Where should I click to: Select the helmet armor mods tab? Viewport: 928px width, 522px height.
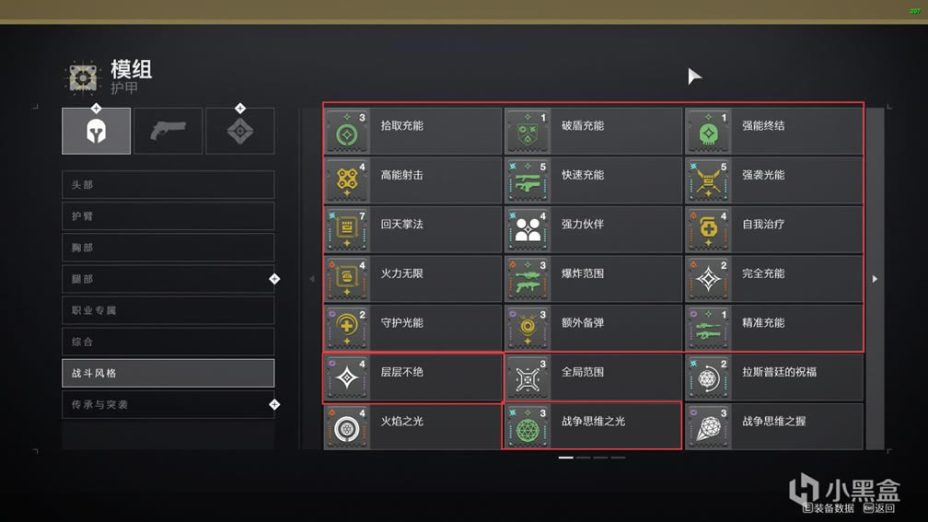96,131
